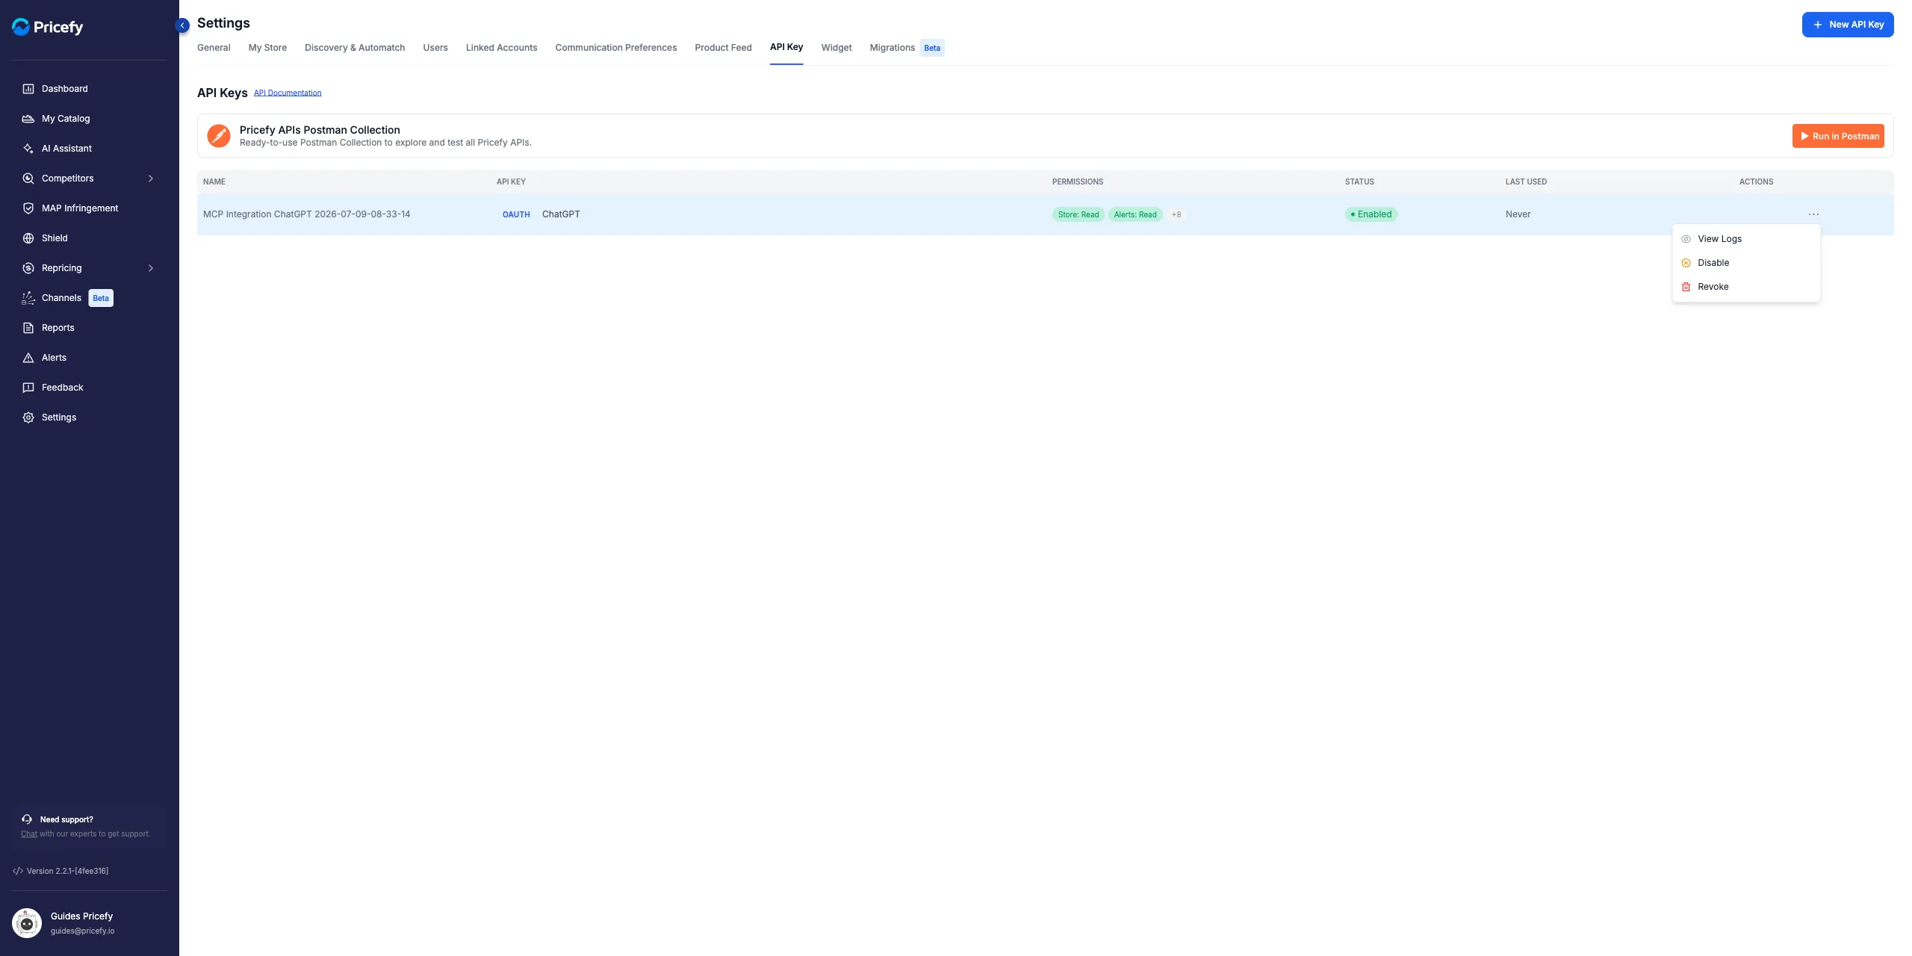1912x956 pixels.
Task: Click the Repricing icon in sidebar
Action: pos(28,268)
